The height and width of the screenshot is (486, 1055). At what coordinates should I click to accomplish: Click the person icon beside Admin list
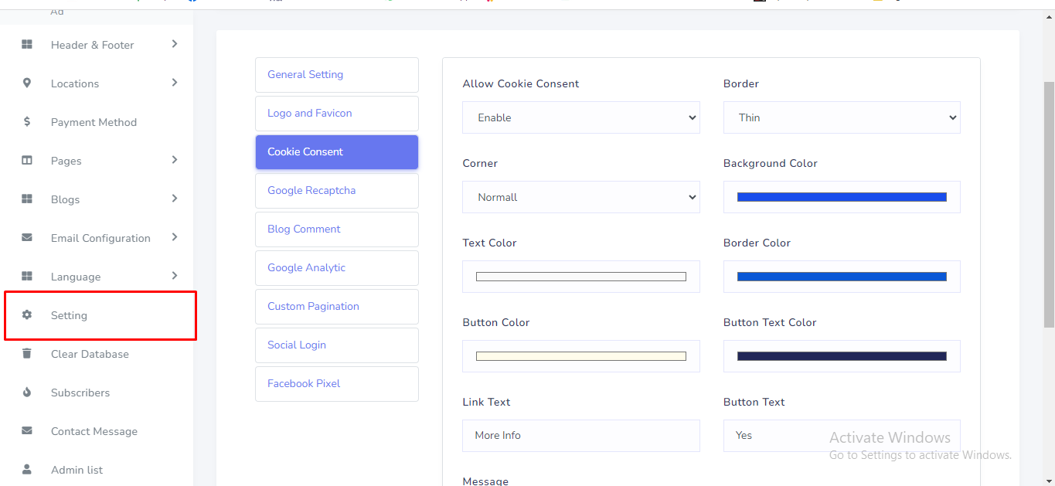pyautogui.click(x=27, y=470)
